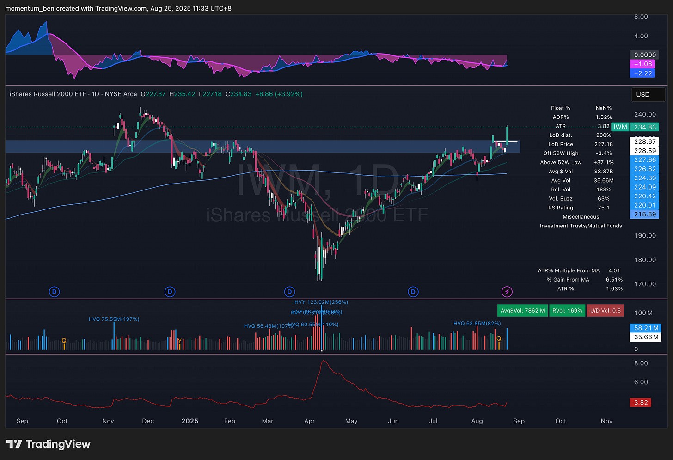Click the blue 224.39 price label

(645, 178)
